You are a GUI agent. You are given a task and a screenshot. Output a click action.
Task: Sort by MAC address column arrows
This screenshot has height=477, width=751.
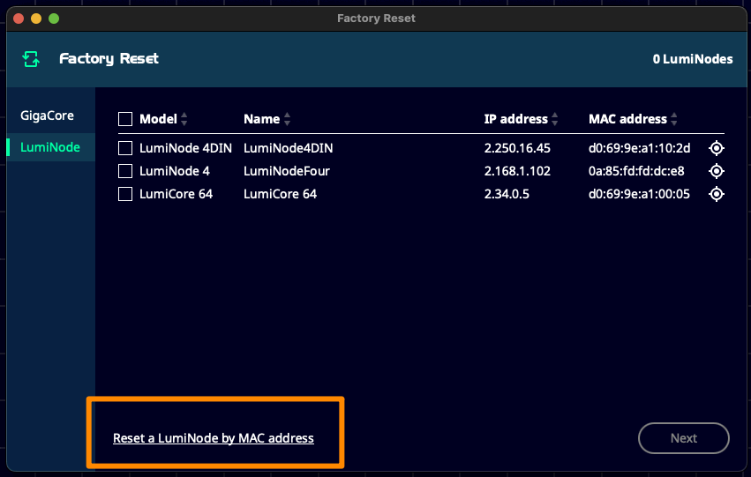point(675,119)
